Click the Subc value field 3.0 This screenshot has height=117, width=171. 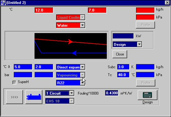tap(123, 67)
